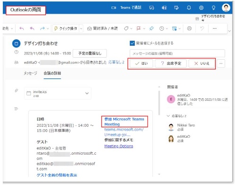The width and height of the screenshot is (236, 185).
Task: Select the 会議の詳細 tab
Action: pos(52,73)
